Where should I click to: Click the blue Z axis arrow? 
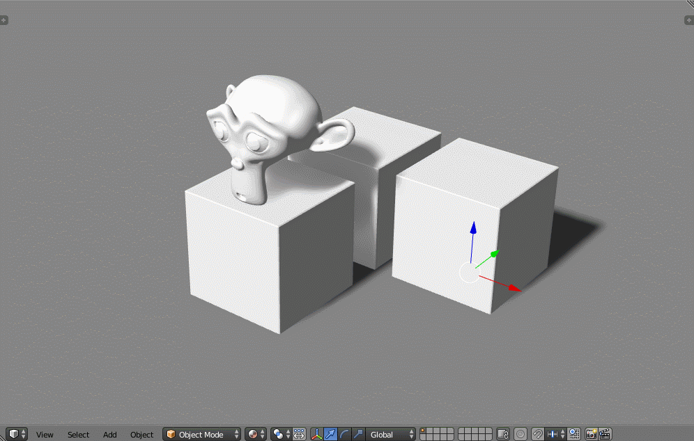point(473,228)
